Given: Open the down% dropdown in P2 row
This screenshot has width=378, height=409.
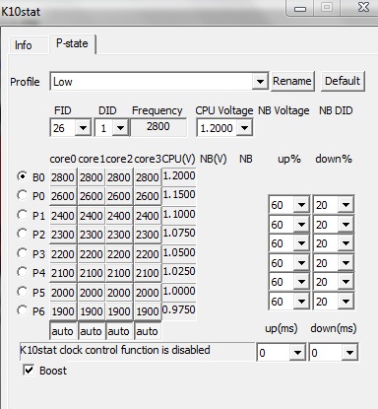Looking at the screenshot, I should point(334,243).
